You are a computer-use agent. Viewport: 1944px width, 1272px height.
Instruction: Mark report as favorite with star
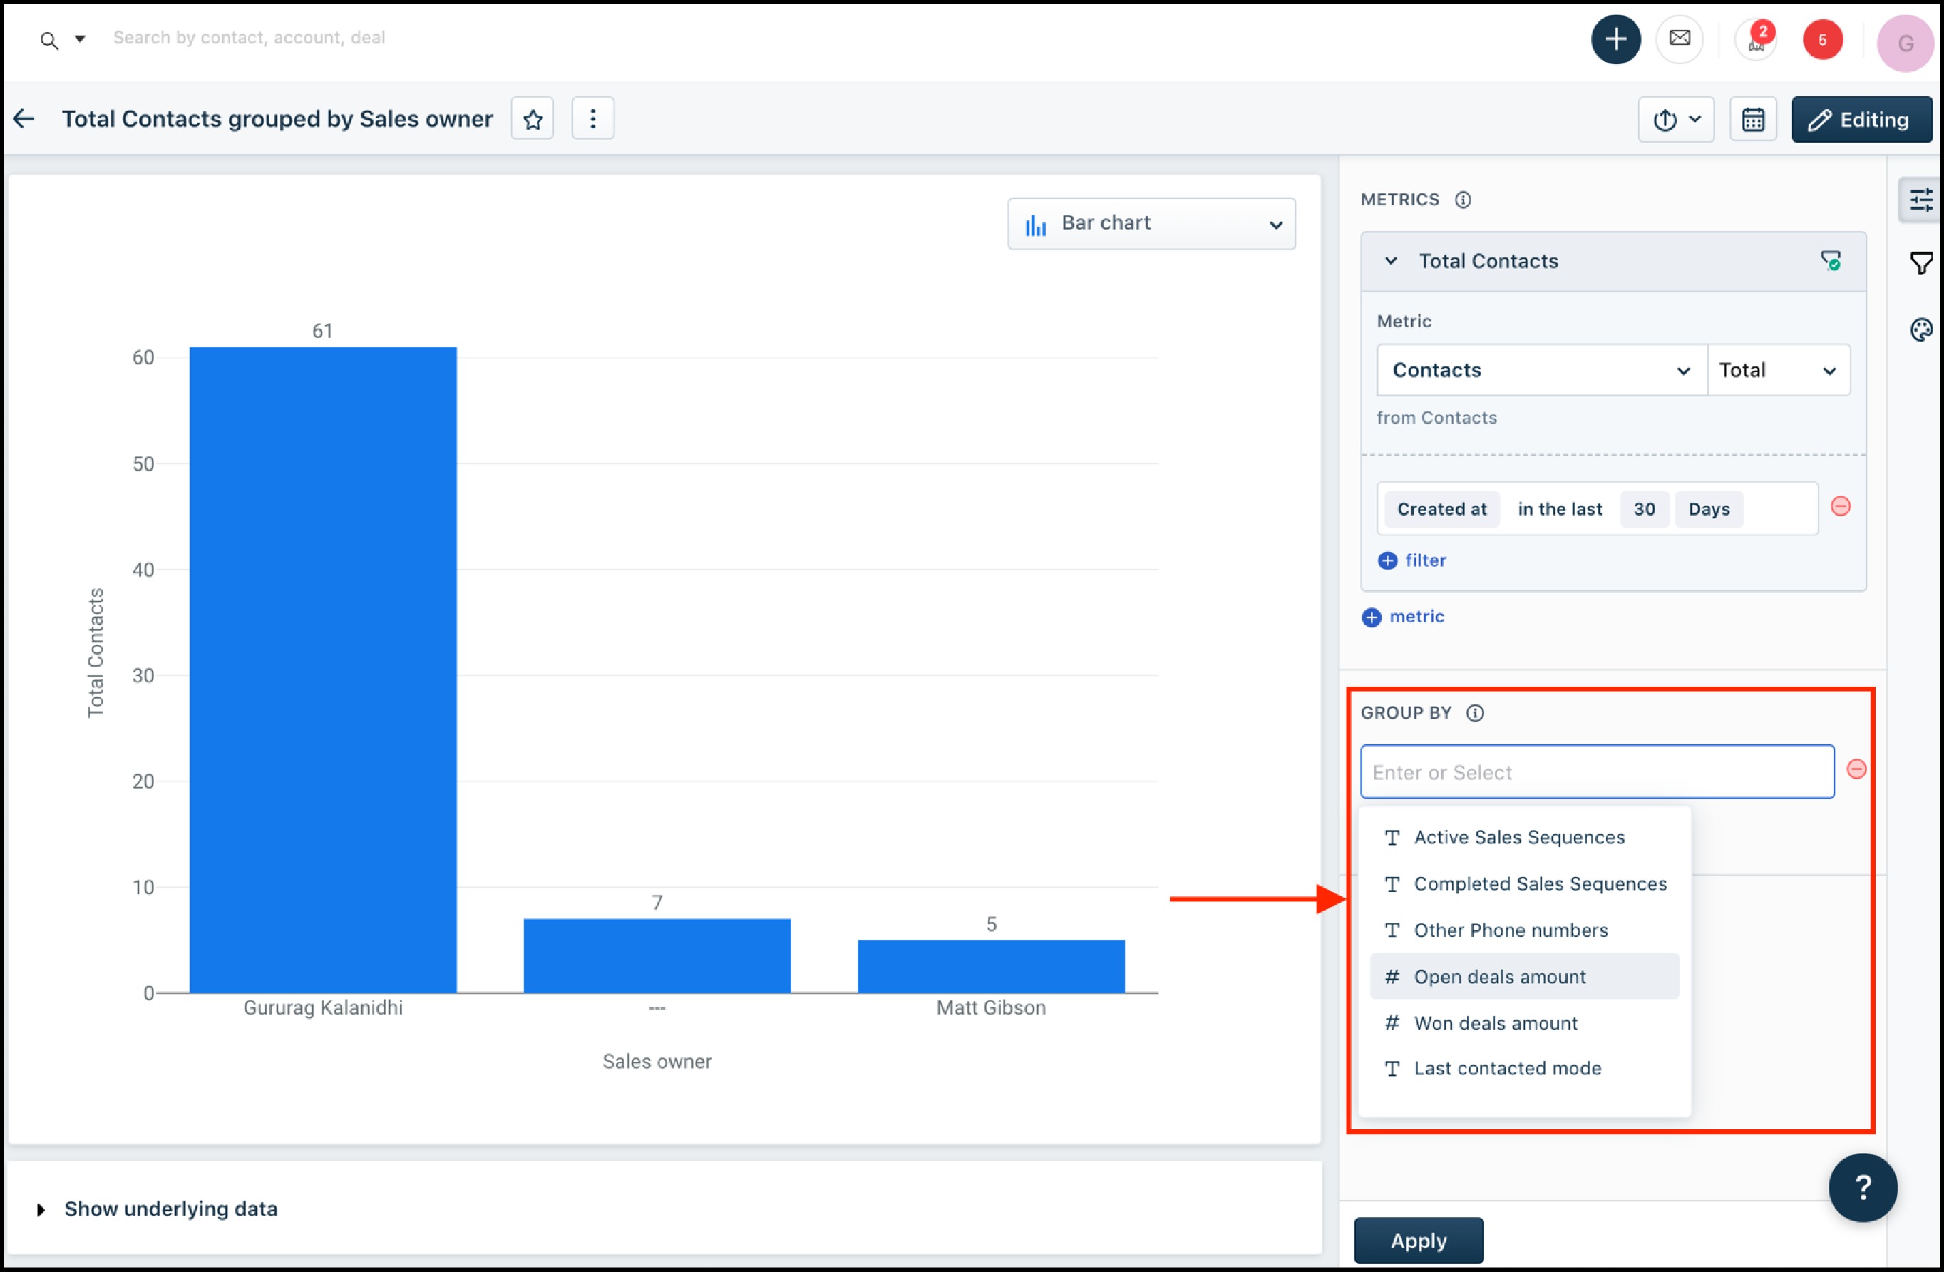533,119
